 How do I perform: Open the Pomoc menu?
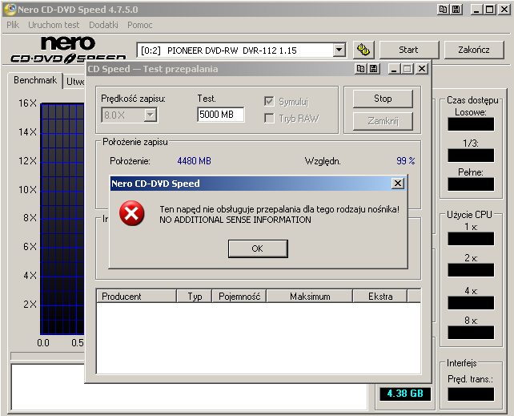click(140, 25)
